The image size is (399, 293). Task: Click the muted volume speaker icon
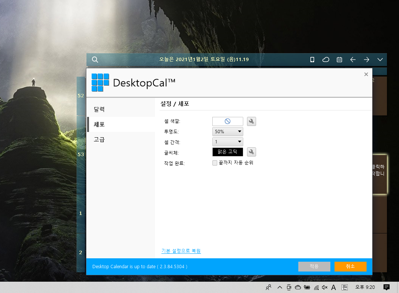tap(324, 287)
